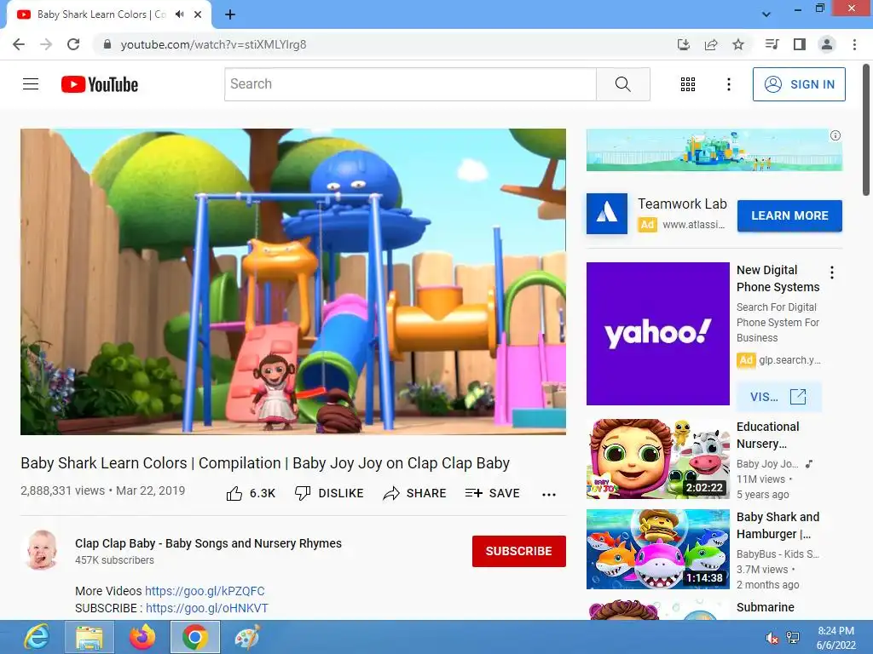Click the 'Baby Joy Jo...' channel name
The height and width of the screenshot is (654, 873).
[x=767, y=464]
